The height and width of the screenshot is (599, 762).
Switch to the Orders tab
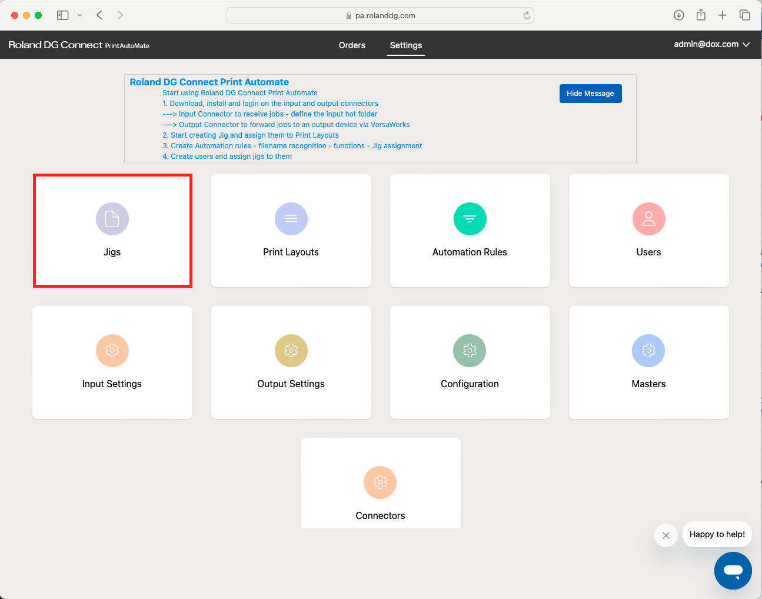pos(352,45)
